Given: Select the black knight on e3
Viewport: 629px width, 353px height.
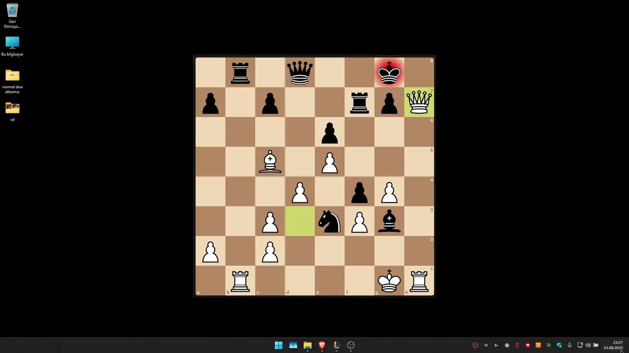Looking at the screenshot, I should [330, 222].
